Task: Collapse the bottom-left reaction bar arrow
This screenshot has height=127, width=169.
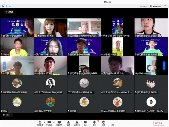Action: 11,115
